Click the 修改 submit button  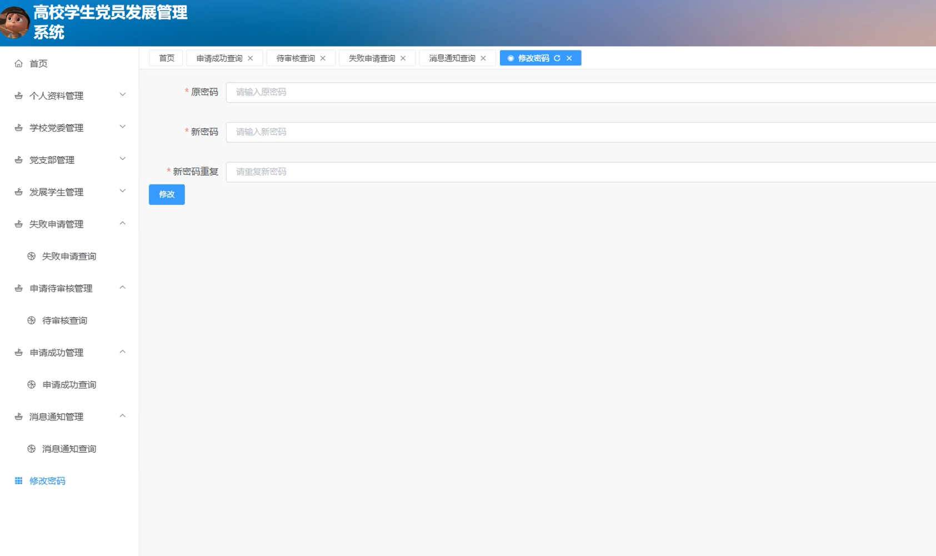coord(166,194)
